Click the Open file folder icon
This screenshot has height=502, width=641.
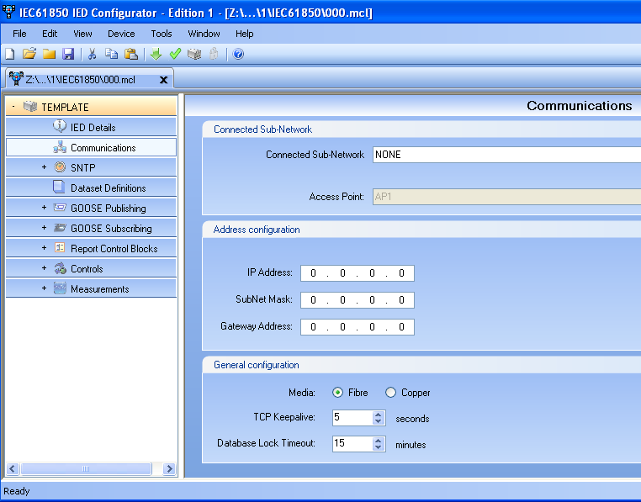(x=29, y=54)
